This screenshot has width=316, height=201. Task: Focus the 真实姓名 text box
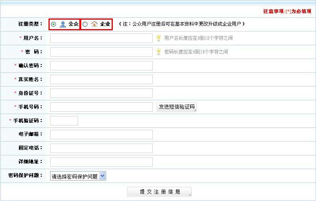101,79
